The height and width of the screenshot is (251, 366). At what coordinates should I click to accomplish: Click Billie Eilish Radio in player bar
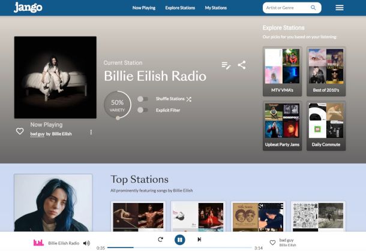pyautogui.click(x=64, y=243)
